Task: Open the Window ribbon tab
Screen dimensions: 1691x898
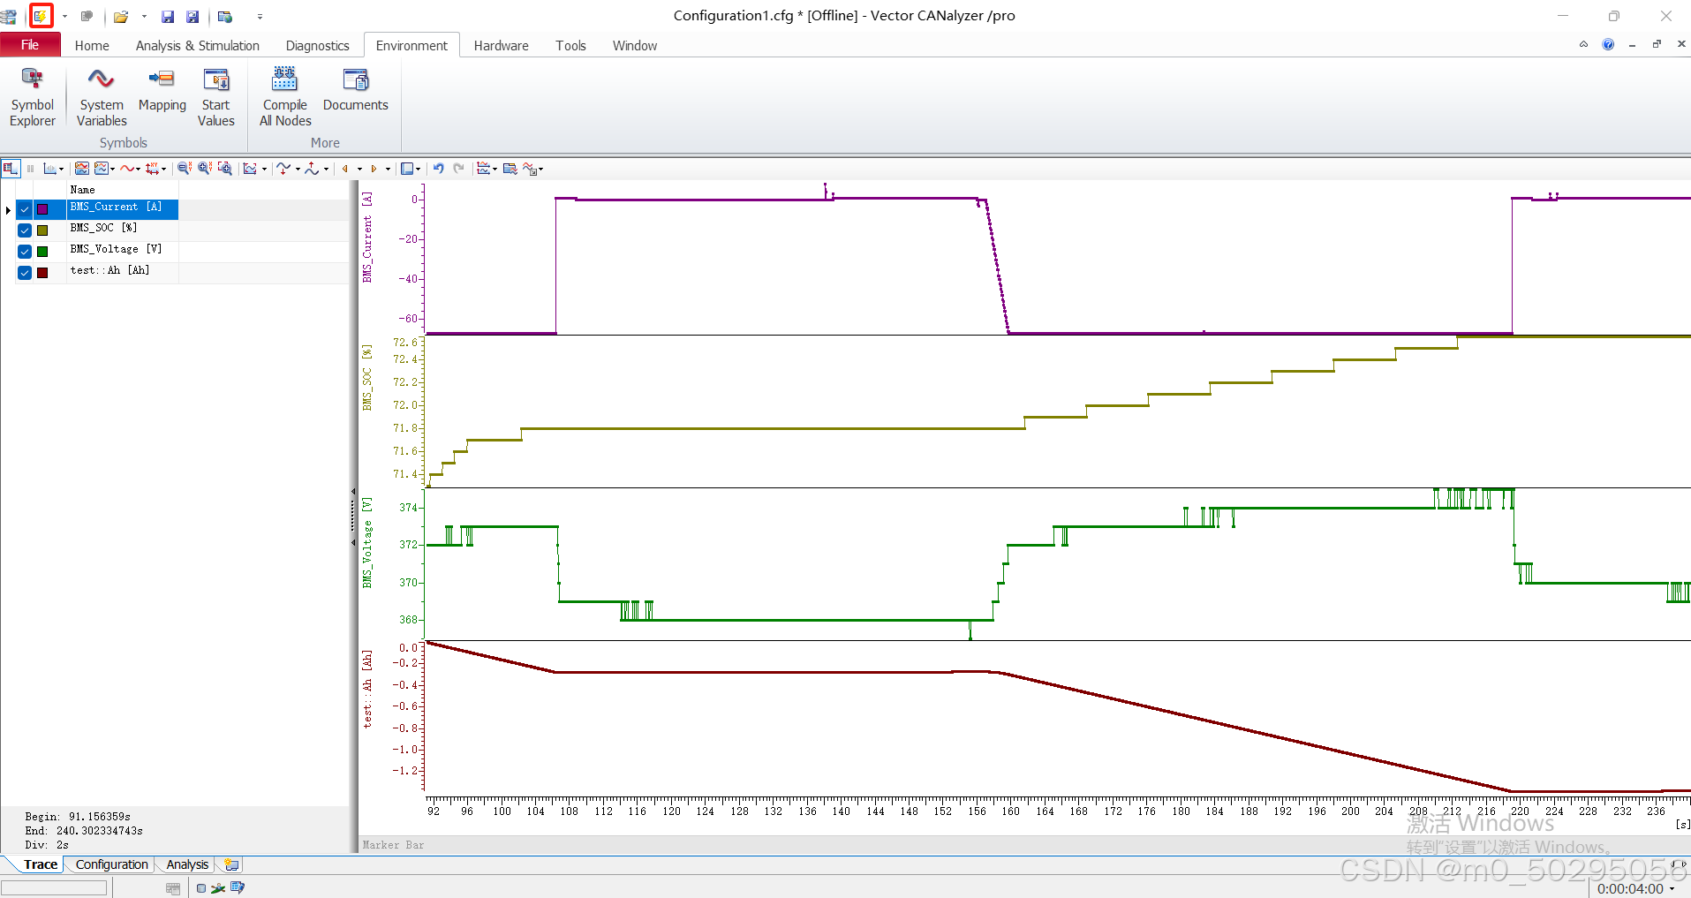Action: [635, 45]
